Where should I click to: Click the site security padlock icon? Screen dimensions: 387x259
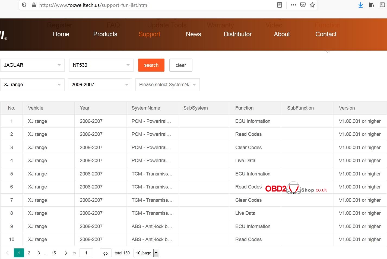tap(34, 5)
